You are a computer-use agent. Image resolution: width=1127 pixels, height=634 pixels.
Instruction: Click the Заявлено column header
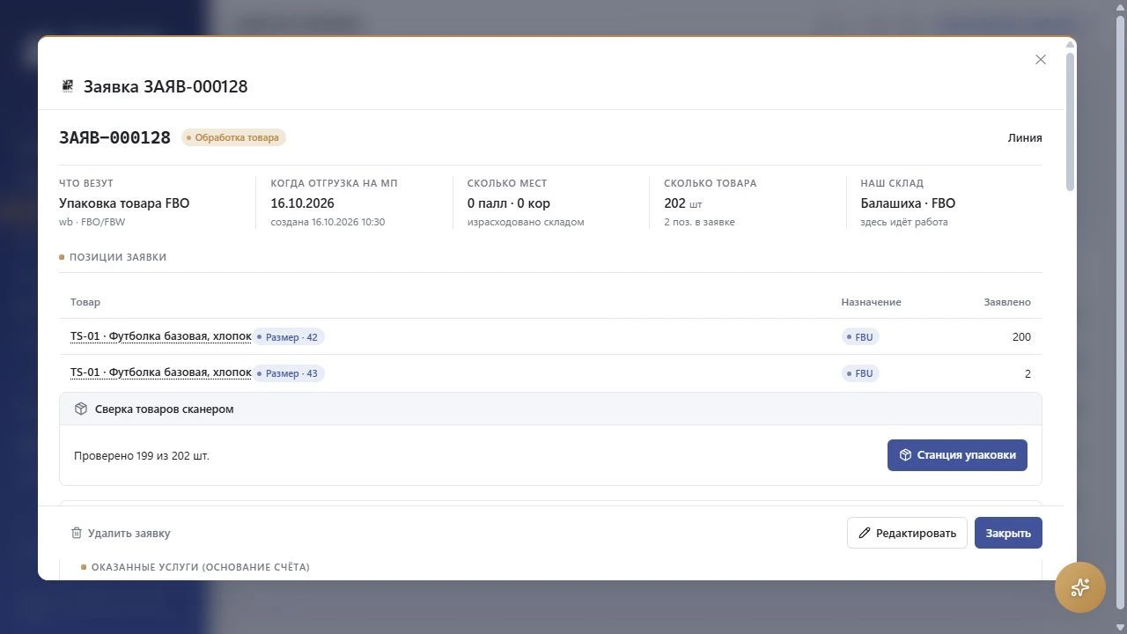[x=1007, y=302]
